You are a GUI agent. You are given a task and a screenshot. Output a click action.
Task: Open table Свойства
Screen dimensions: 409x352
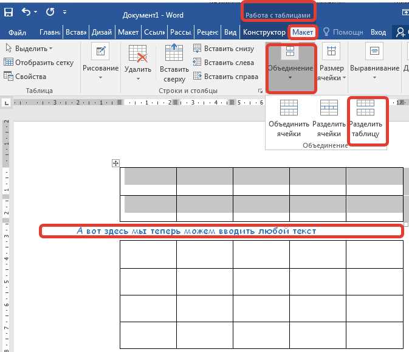click(x=25, y=77)
